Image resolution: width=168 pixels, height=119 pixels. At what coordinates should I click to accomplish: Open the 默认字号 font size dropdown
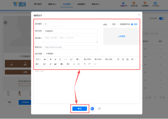click(x=88, y=59)
